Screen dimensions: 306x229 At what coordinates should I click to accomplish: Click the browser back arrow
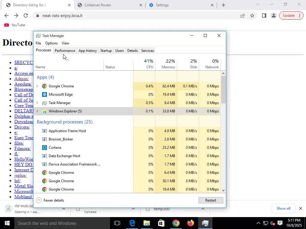pyautogui.click(x=7, y=16)
